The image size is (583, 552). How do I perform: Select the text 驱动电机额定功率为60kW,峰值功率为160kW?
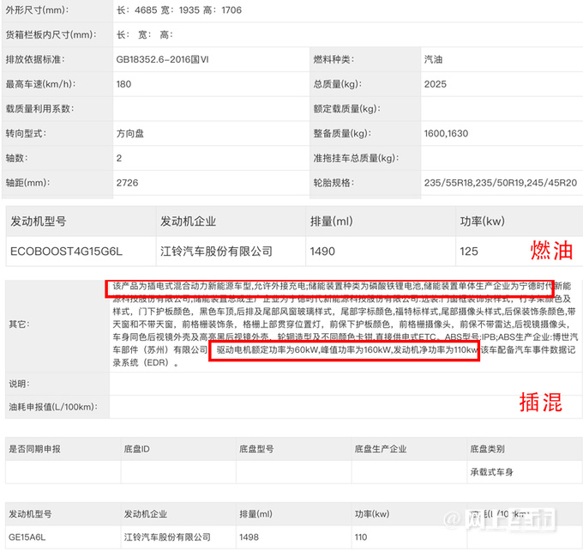[x=304, y=350]
